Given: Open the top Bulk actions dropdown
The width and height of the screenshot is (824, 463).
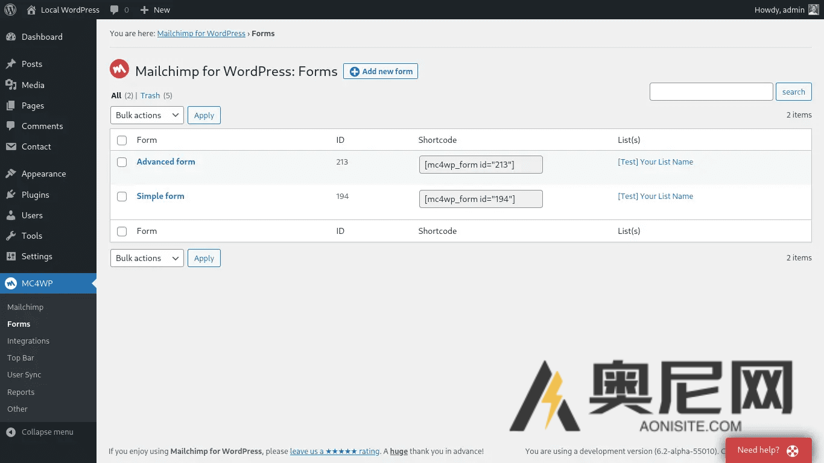Looking at the screenshot, I should [x=147, y=115].
